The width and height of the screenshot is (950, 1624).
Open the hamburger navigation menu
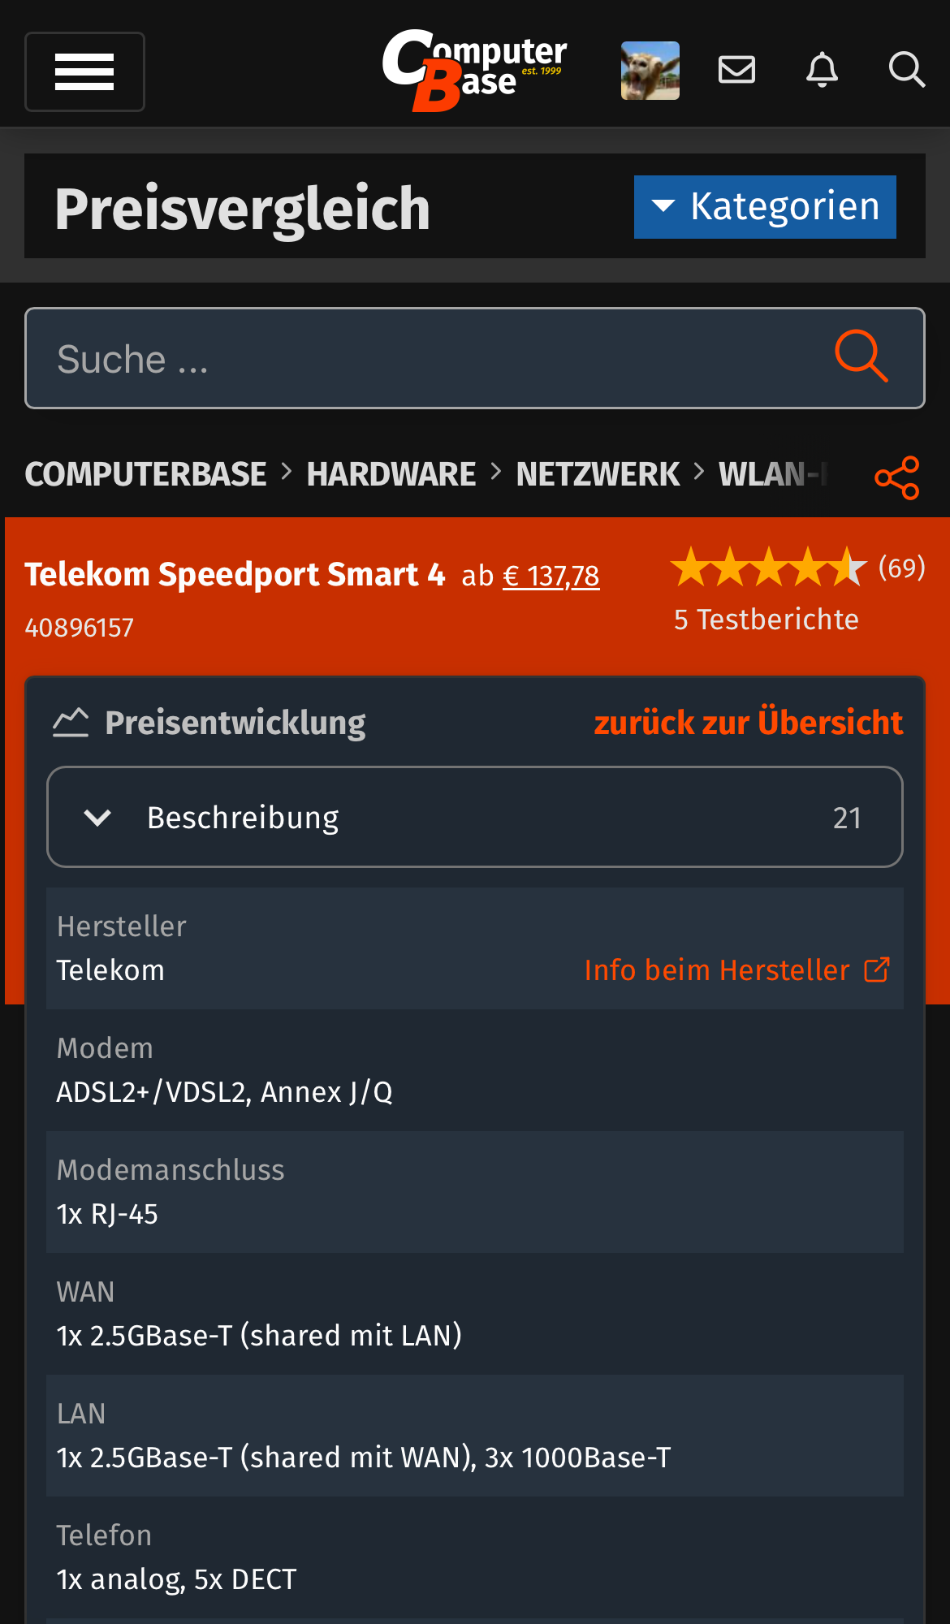coord(84,71)
